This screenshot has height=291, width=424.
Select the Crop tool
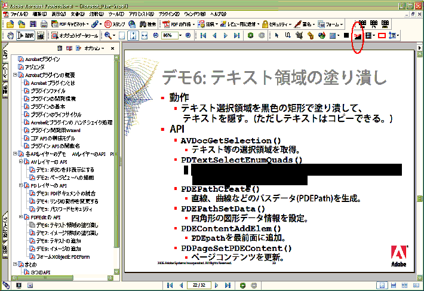299,35
